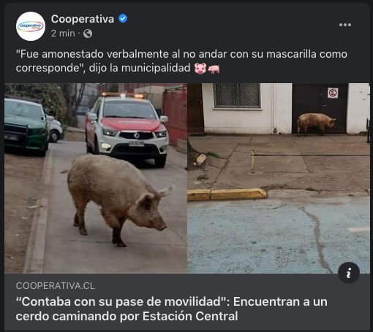373x332 pixels.
Task: Open the Cooperativa profile picture
Action: click(x=31, y=26)
